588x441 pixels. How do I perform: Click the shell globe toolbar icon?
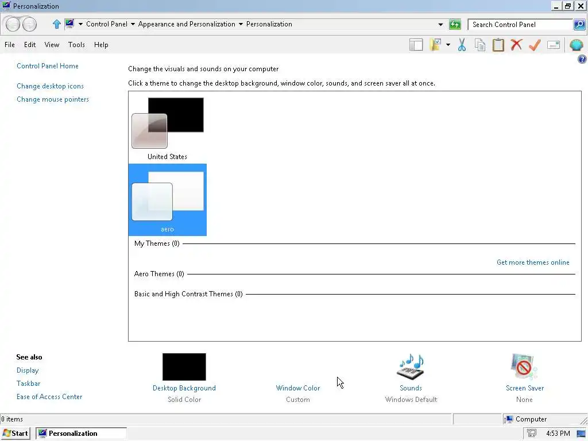(576, 45)
